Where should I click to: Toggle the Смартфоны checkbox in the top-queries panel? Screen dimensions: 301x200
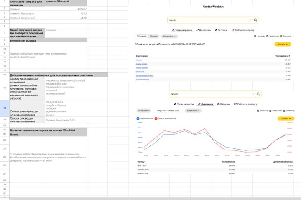(x=267, y=36)
